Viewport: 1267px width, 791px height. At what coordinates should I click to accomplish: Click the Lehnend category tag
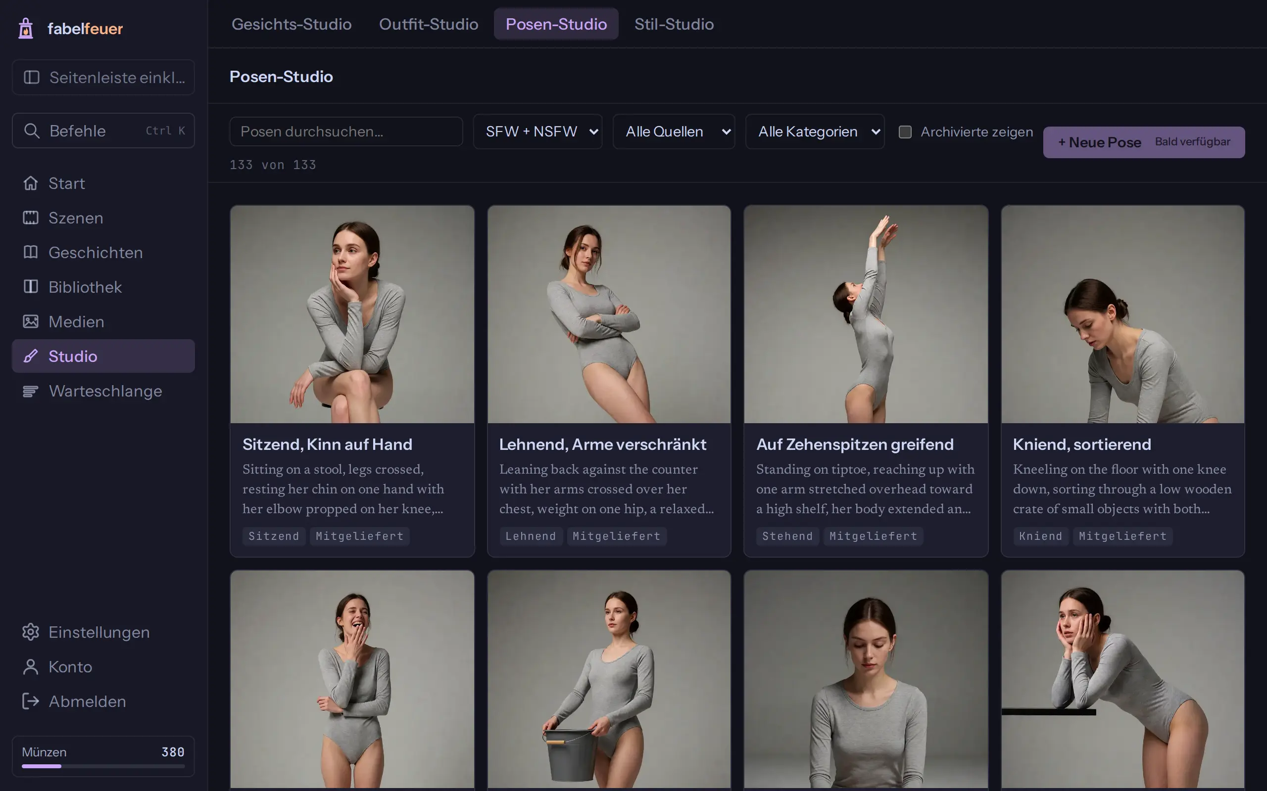pos(531,536)
